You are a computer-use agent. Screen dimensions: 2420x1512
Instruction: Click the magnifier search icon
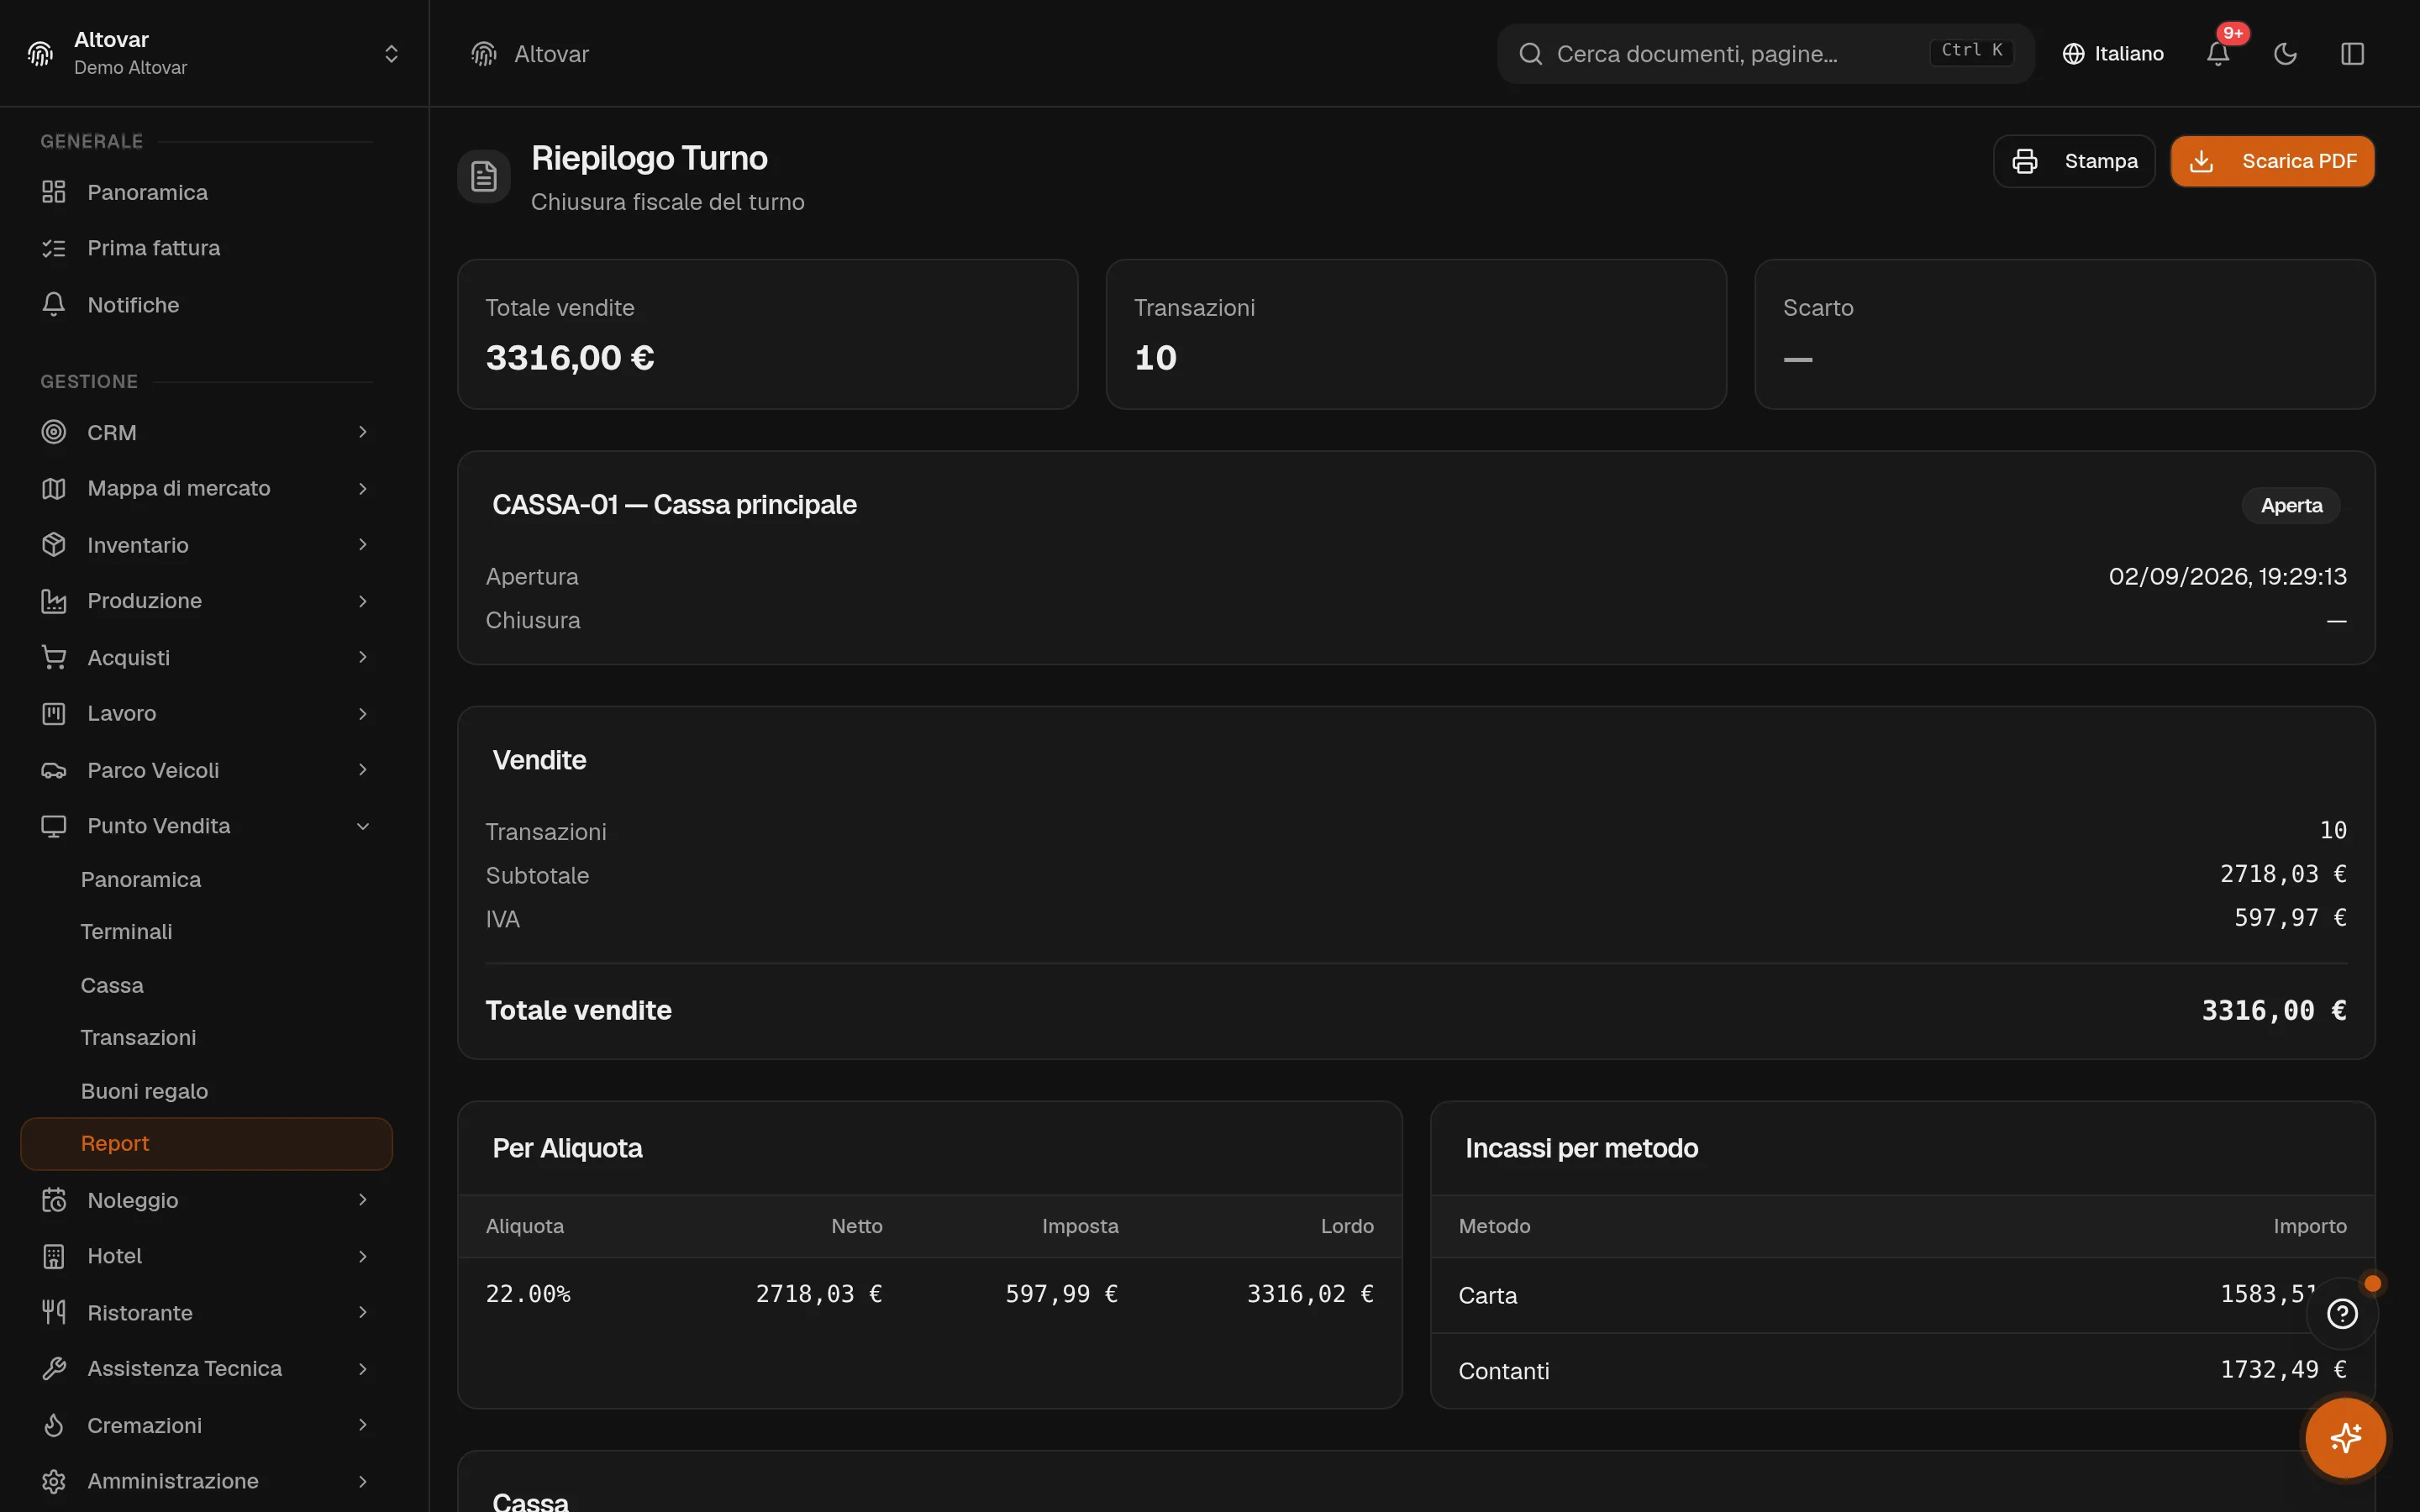(x=1530, y=54)
